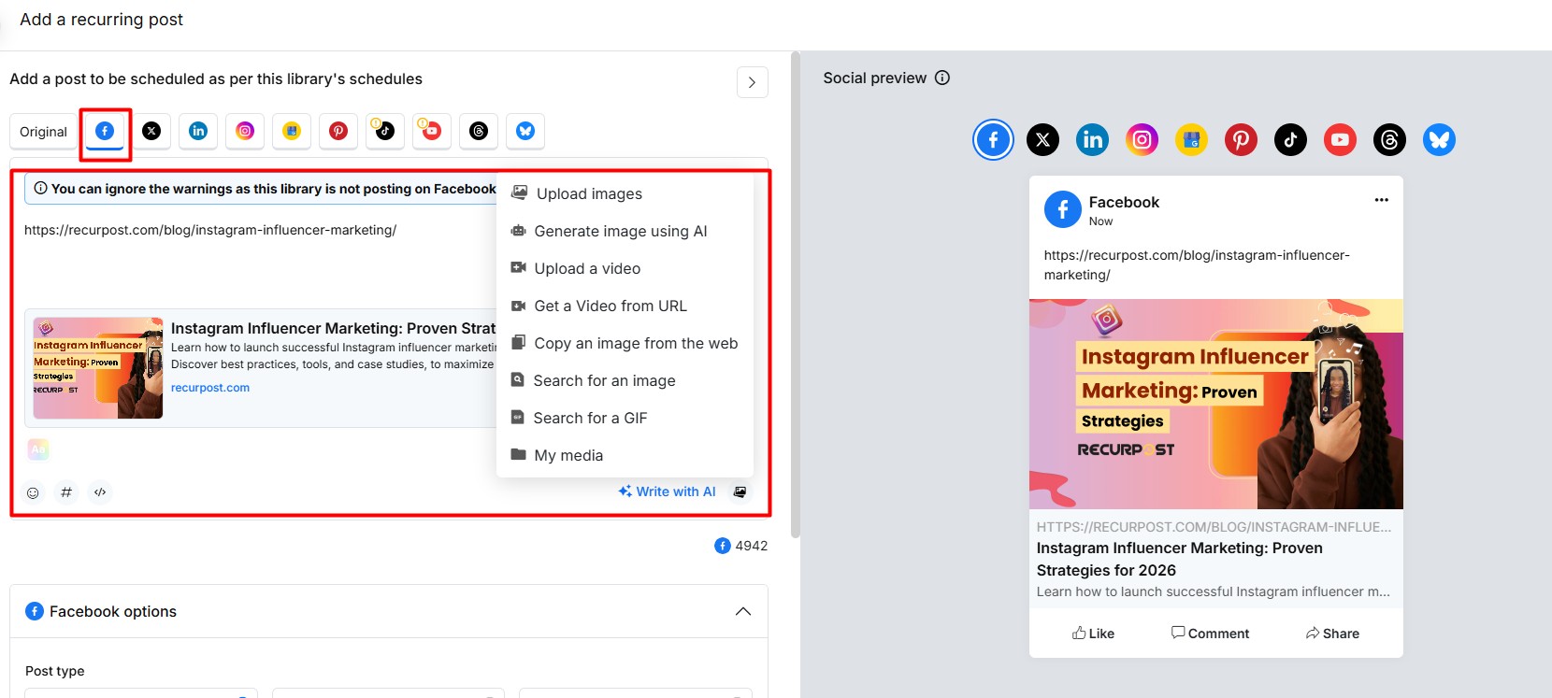Click the recurpost.com link in link preview

click(x=210, y=388)
